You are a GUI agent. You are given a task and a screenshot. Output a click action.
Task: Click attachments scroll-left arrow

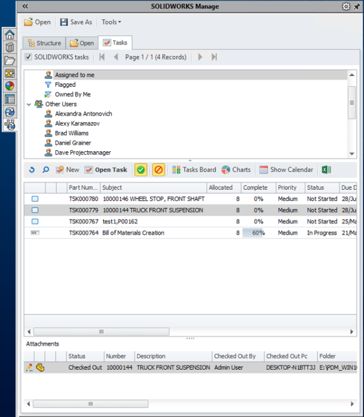29,404
